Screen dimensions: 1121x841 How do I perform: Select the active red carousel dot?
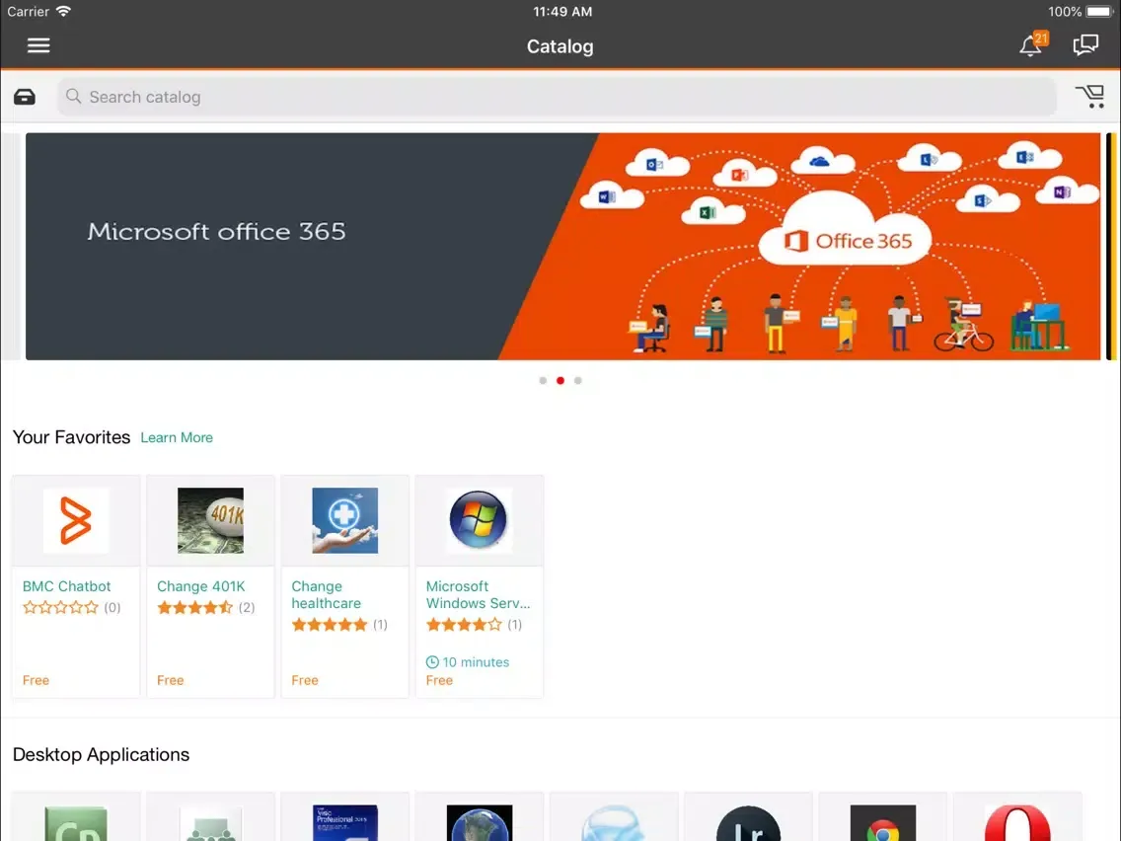pyautogui.click(x=560, y=380)
